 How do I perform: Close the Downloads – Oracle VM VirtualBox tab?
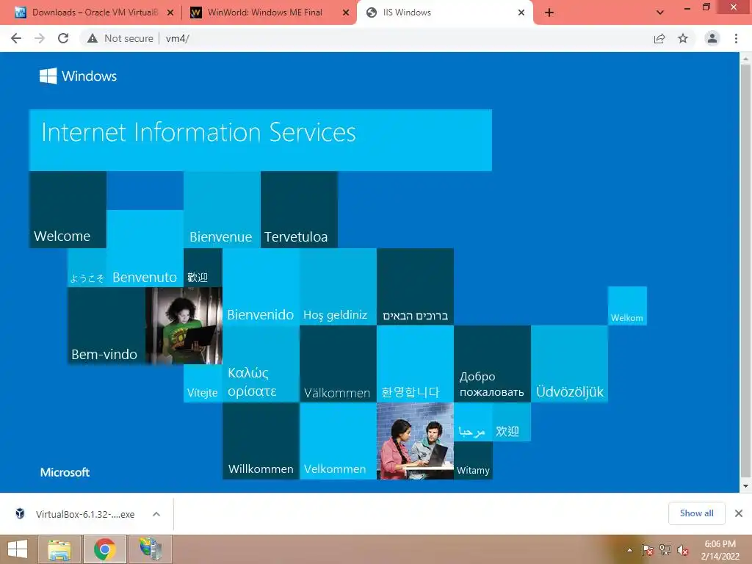click(x=170, y=12)
